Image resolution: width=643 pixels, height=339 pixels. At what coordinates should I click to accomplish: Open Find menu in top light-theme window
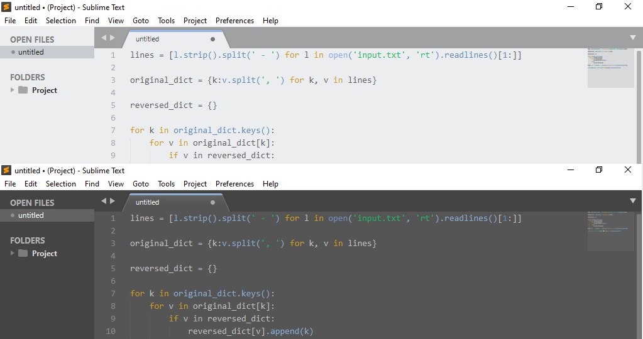pyautogui.click(x=92, y=21)
